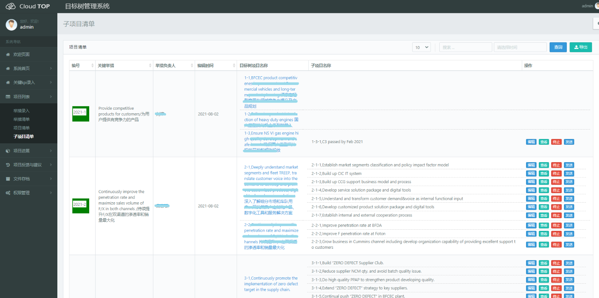Click 查看 for 2-1-6 Develop customized product solution
Screen dimensions: 599x298
pos(544,207)
